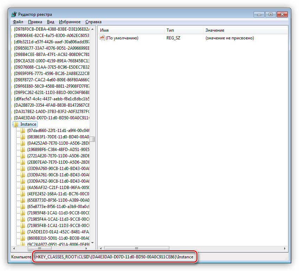The width and height of the screenshot is (299, 271).
Task: Select the {DA4E3DA0-D07D-11d0 key in the tree
Action: click(52, 118)
